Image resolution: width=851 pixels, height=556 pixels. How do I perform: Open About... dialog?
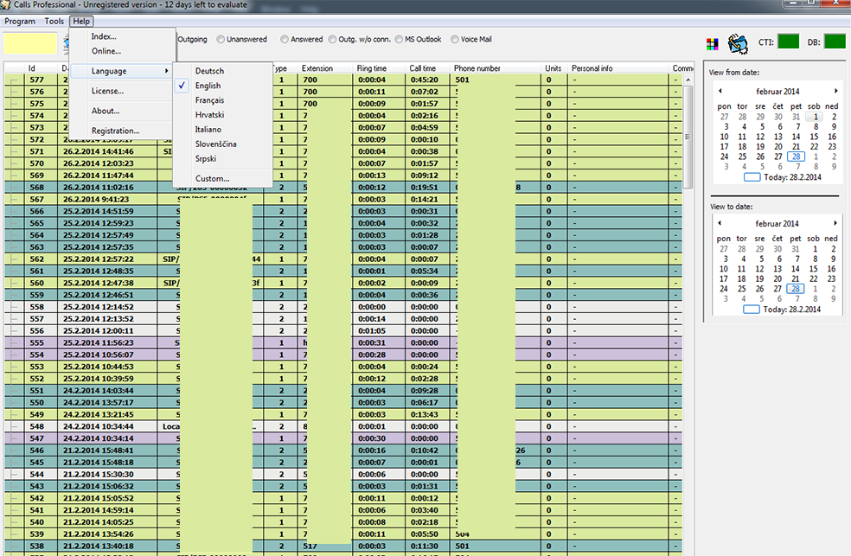click(x=106, y=111)
